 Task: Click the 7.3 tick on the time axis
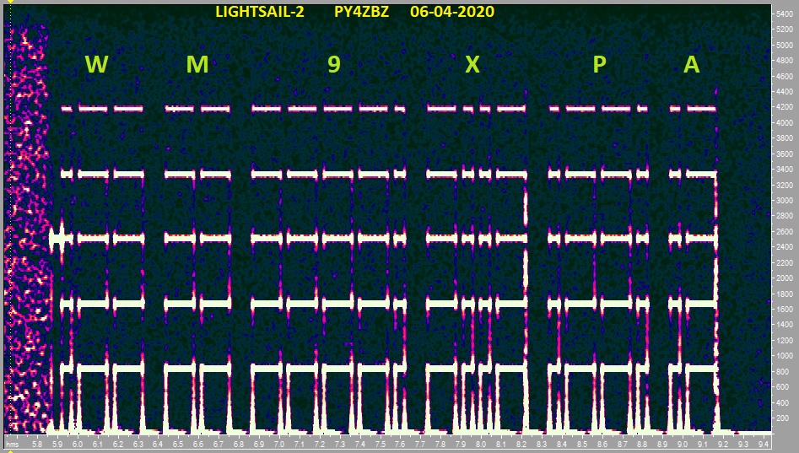click(339, 445)
